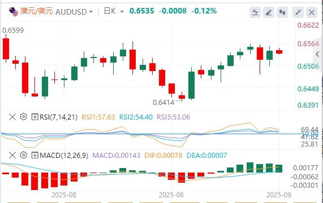
Task: Click the RSI(7,14,21) label
Action: pos(58,117)
